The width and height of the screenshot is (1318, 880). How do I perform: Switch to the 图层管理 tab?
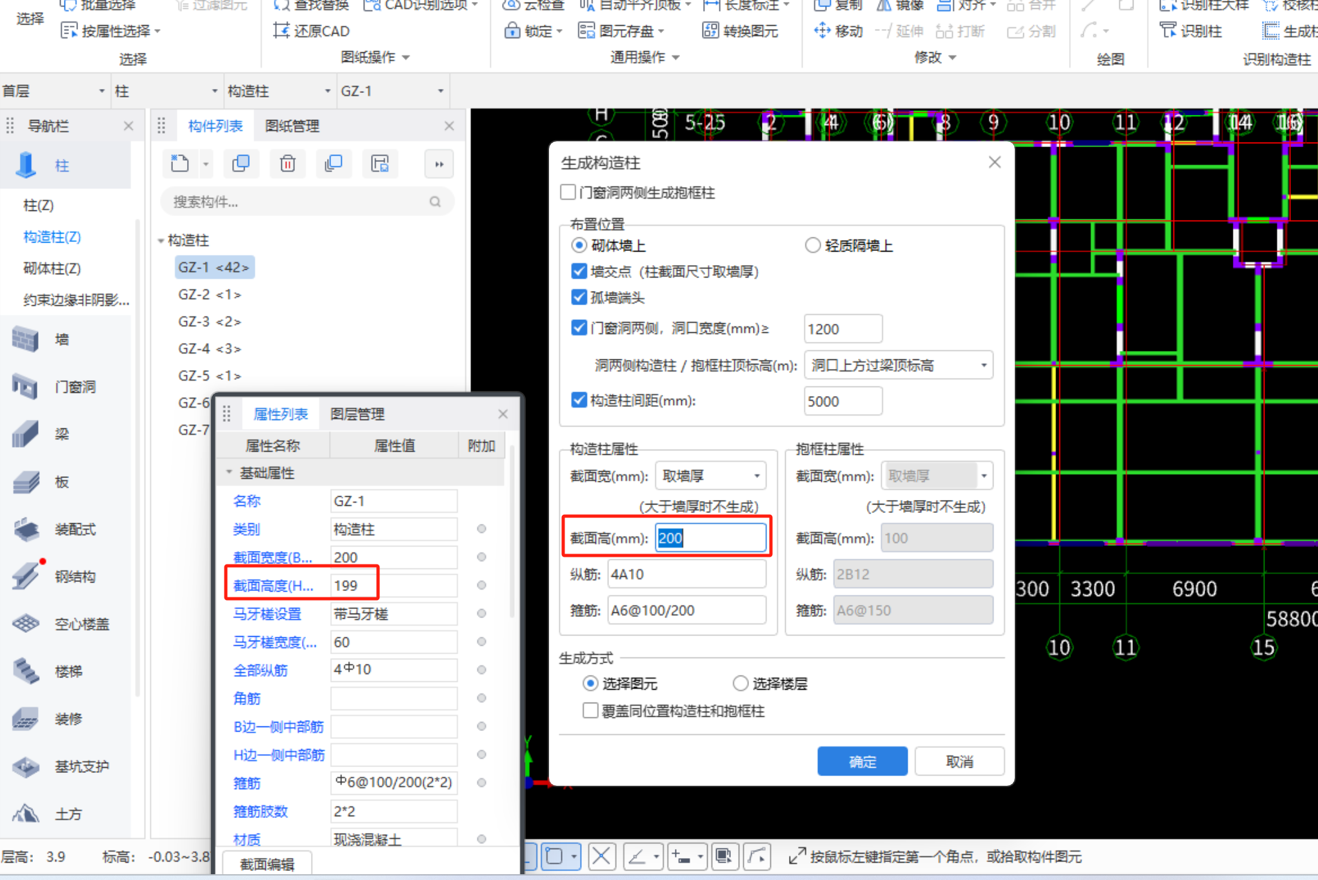click(x=357, y=414)
